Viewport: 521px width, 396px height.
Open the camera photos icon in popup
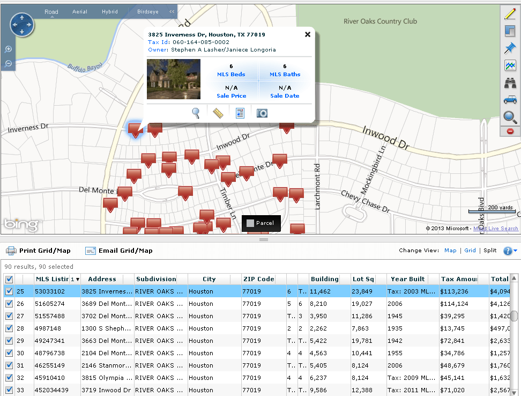(x=262, y=113)
